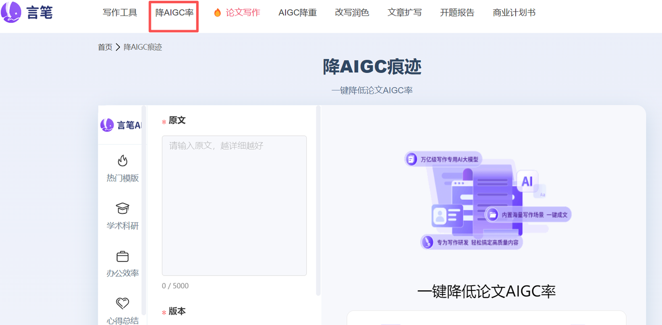Click the 一键降低论文AIGC率 subtitle under title
Viewport: 662px width, 325px height.
tap(372, 90)
